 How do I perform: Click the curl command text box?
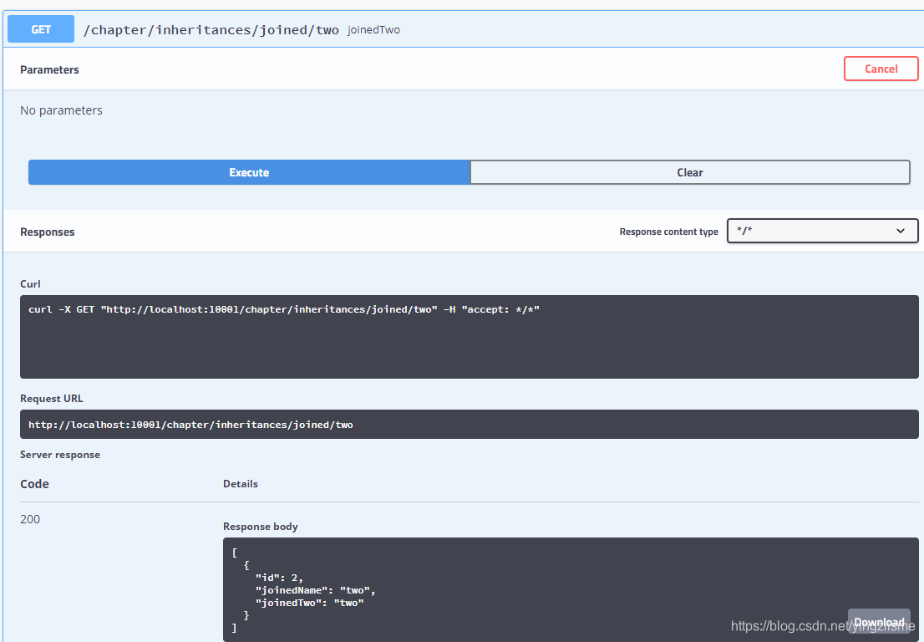469,337
